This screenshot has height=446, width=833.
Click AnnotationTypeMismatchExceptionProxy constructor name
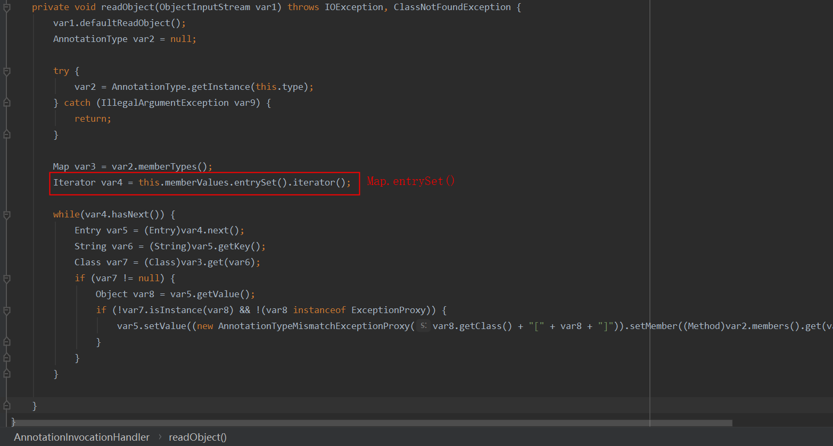tap(314, 326)
